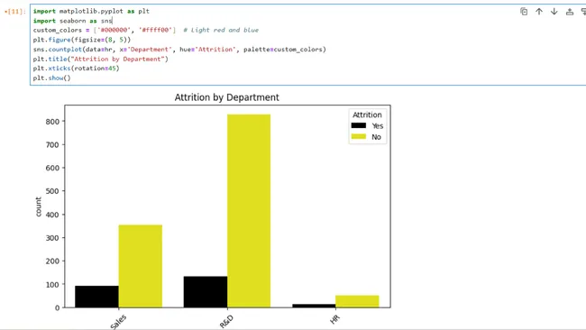Click the 500 y-axis tick label

tap(52, 191)
